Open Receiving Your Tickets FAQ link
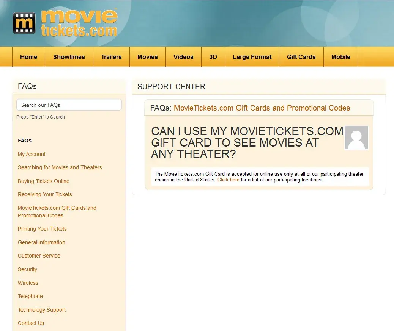The image size is (394, 331). (45, 194)
